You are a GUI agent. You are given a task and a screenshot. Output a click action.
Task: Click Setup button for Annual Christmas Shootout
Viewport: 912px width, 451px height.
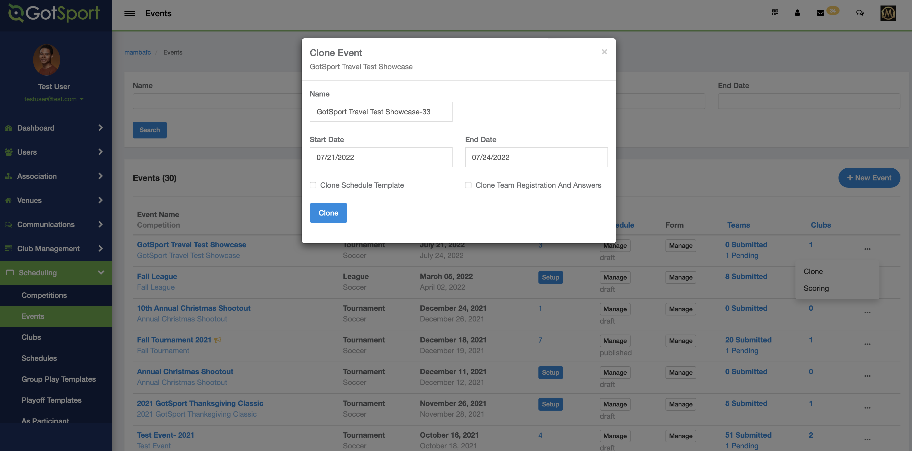pos(551,373)
